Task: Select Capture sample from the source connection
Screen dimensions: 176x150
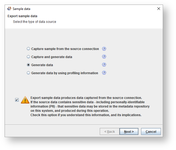Action: [x=28, y=49]
